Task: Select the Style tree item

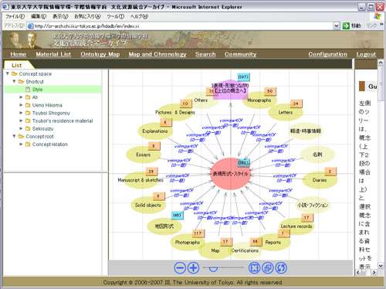Action: pyautogui.click(x=37, y=90)
